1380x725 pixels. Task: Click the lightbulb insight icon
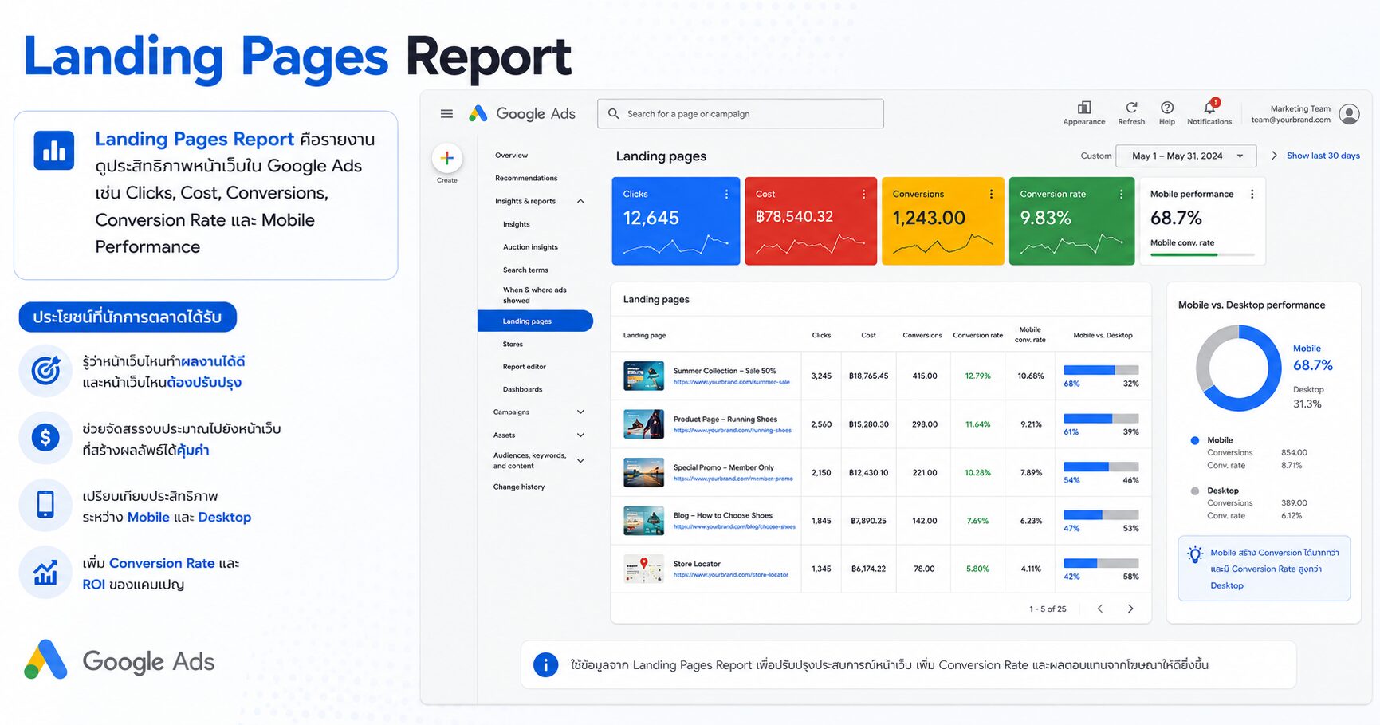click(x=1194, y=554)
